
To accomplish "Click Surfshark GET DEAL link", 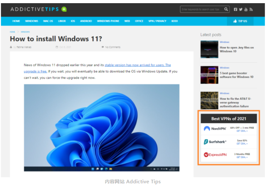I will click(242, 144).
